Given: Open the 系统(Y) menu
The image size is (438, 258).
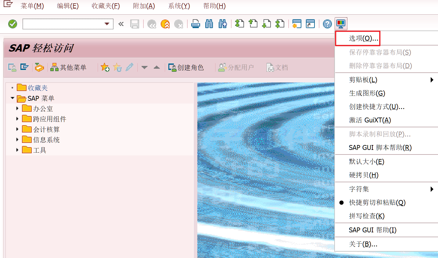Looking at the screenshot, I should coord(179,5).
